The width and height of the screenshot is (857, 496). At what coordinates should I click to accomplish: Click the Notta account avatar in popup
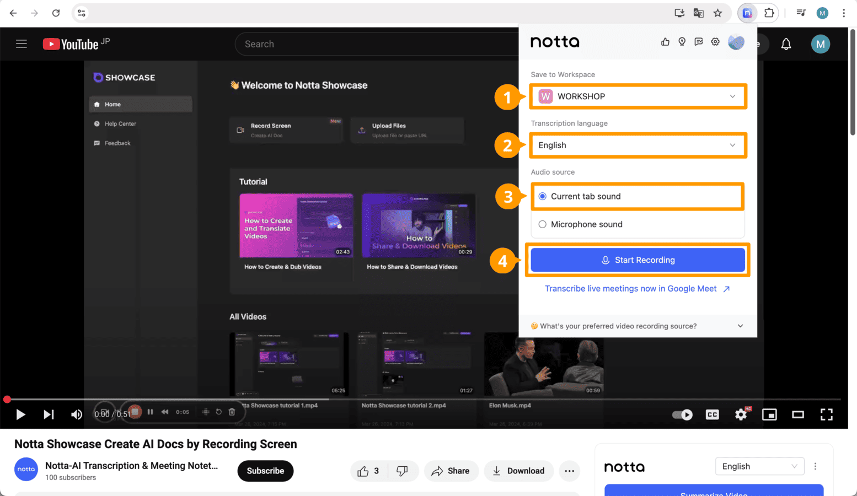pos(736,42)
